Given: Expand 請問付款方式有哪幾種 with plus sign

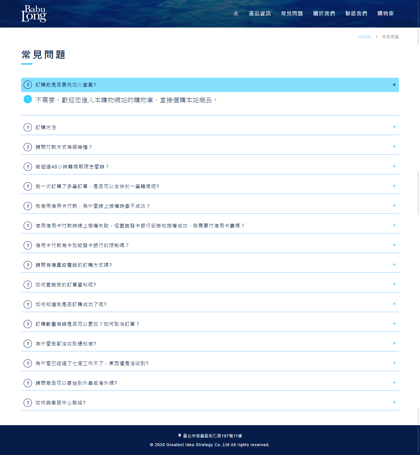Looking at the screenshot, I should pyautogui.click(x=394, y=147).
